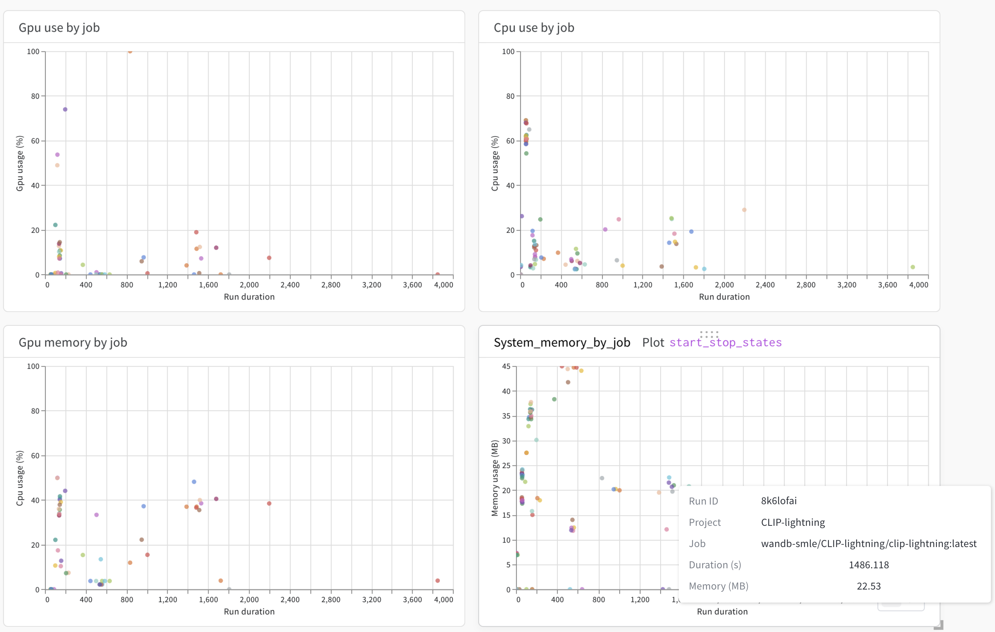This screenshot has width=995, height=632.
Task: Click the Gpu memory by job panel title
Action: (73, 342)
